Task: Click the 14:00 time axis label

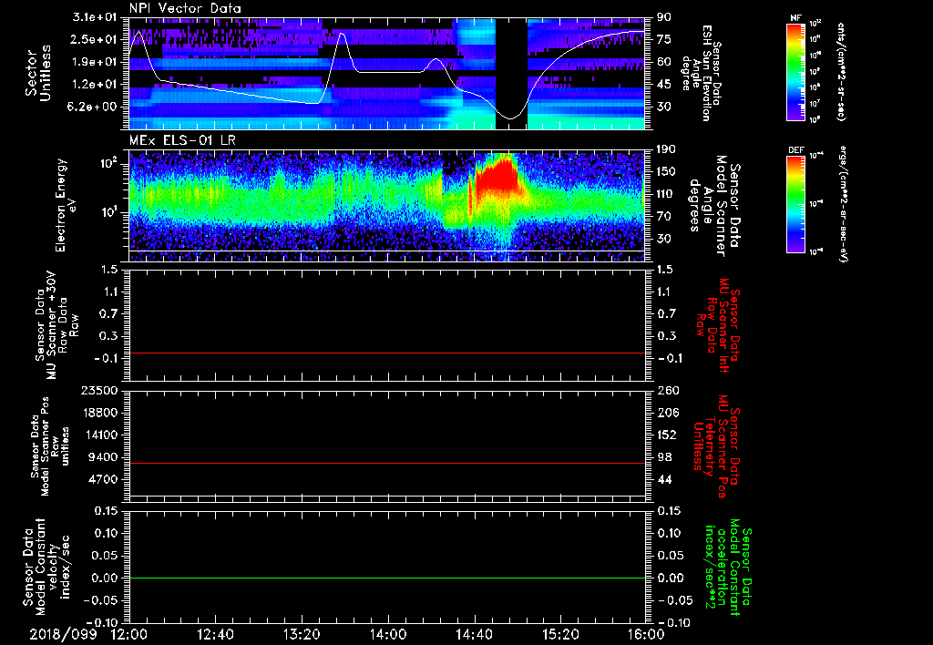Action: (387, 634)
